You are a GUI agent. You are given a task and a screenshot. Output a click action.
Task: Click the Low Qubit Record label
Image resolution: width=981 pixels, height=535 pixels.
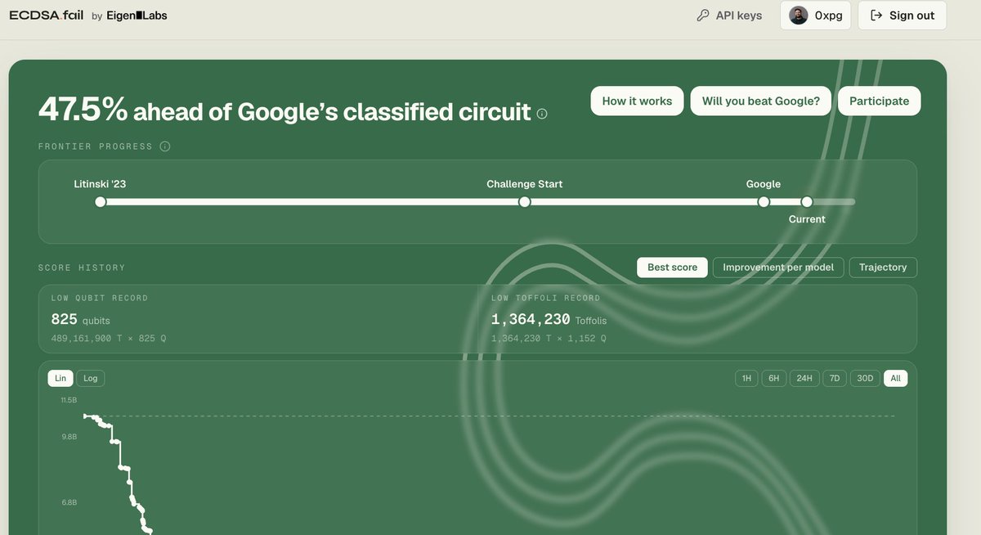pos(100,298)
